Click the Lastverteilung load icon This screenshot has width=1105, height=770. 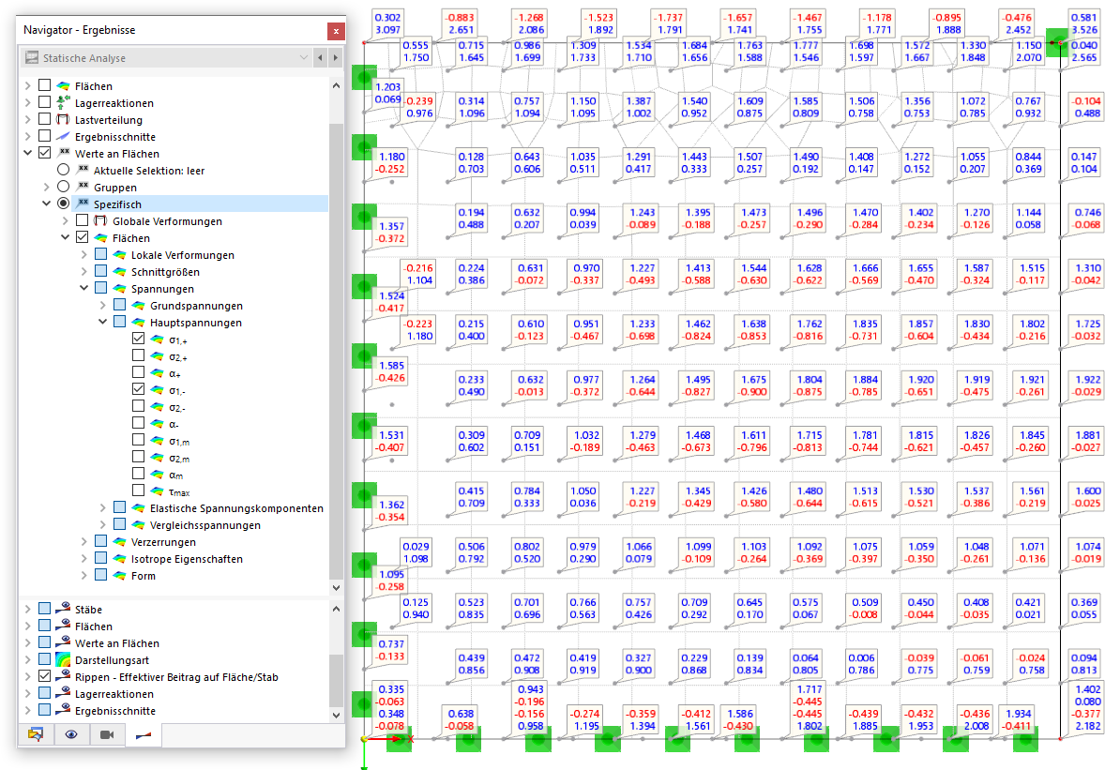tap(64, 119)
